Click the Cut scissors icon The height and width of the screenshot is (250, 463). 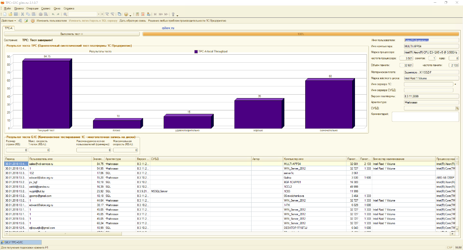[23, 14]
